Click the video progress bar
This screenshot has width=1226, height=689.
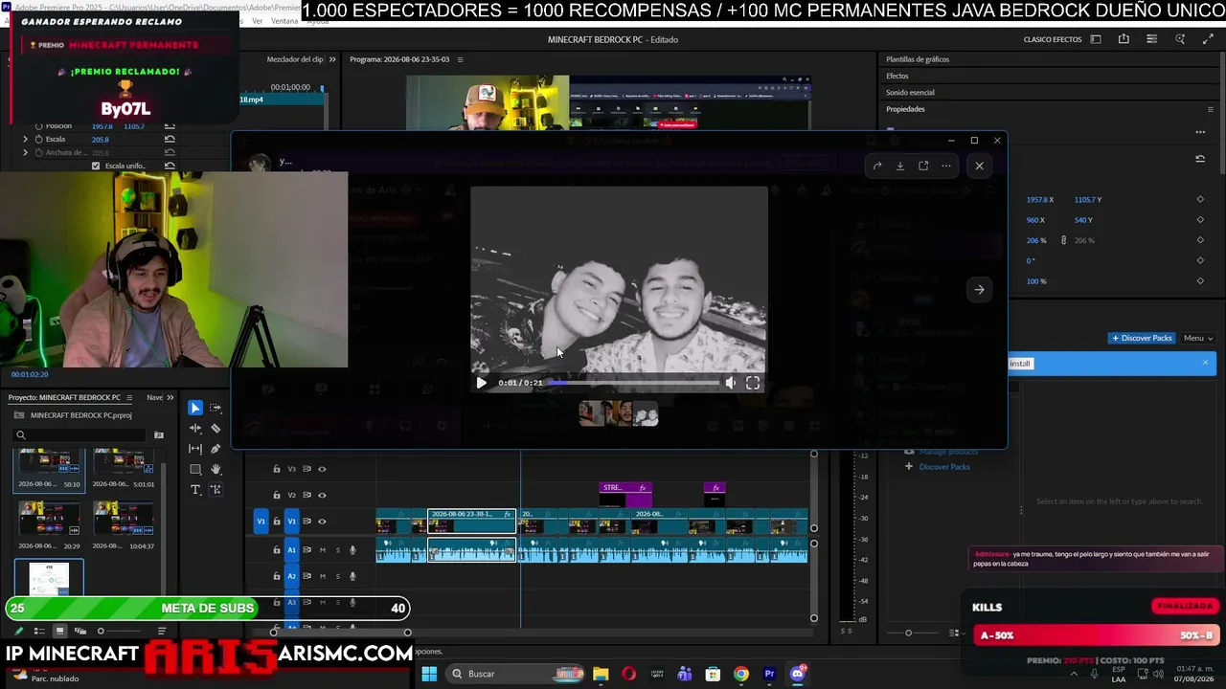point(634,383)
